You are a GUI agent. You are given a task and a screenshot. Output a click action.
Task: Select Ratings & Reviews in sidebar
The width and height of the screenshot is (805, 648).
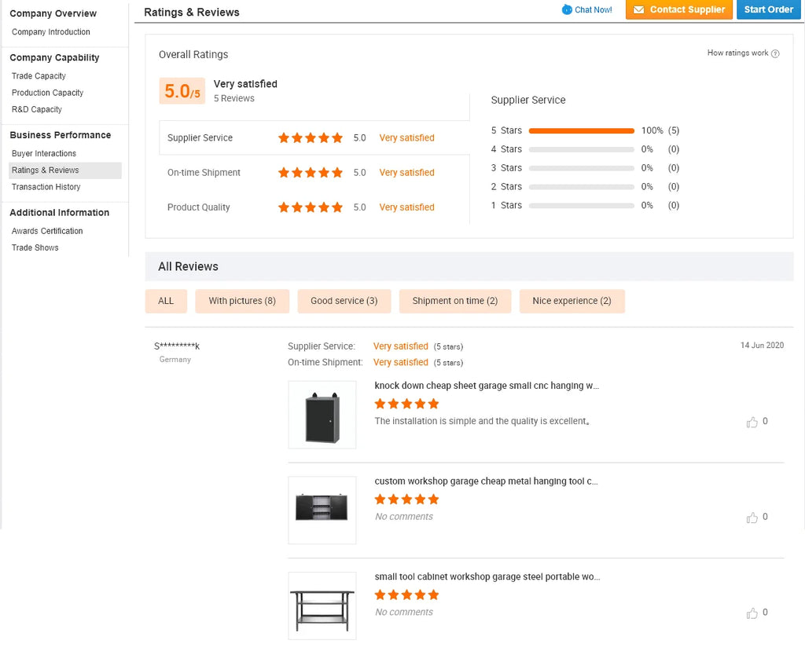(65, 170)
